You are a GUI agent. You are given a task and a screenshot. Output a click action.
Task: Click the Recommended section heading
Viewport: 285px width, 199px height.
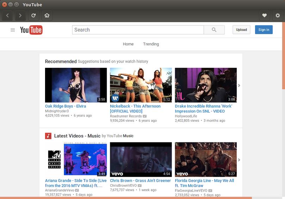pyautogui.click(x=61, y=62)
